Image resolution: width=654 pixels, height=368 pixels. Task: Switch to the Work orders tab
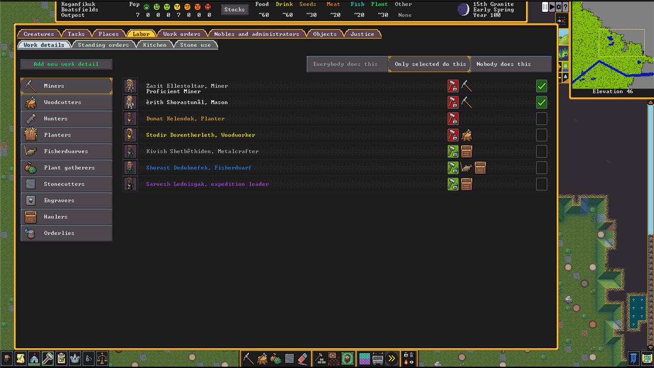181,34
